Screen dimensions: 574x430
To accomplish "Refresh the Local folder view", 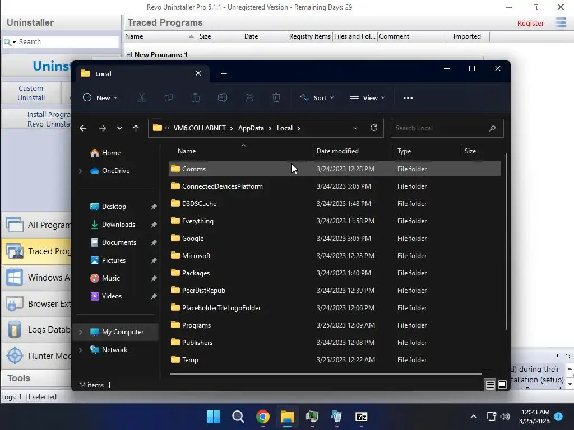I will [374, 128].
